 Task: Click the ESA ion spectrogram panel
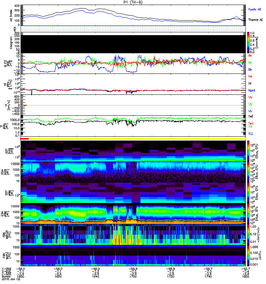tap(133, 172)
